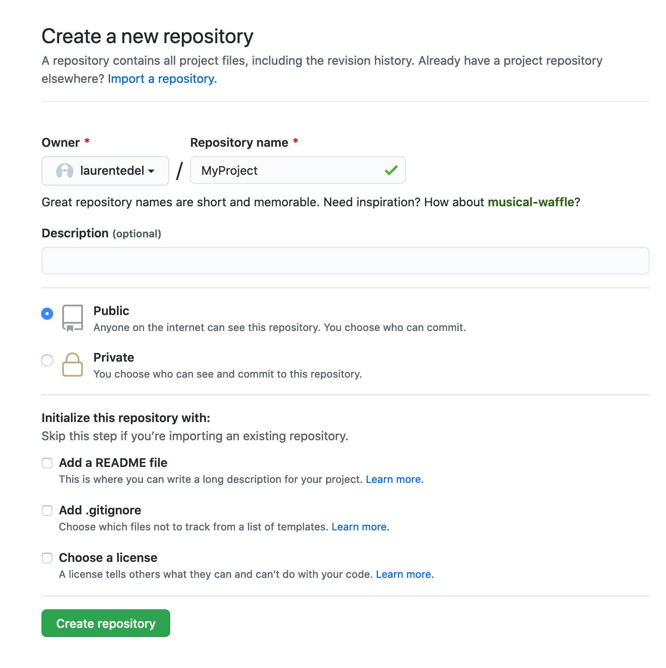Click the green checkmark beside repository name
Image resolution: width=666 pixels, height=668 pixels.
pos(391,170)
